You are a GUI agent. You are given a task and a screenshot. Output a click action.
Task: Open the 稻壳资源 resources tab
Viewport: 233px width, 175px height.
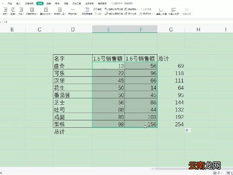[102, 3]
